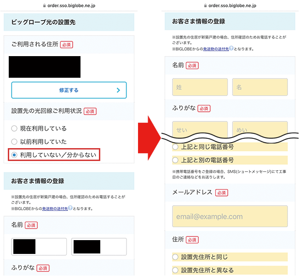Click the 名 first name input field
The width and height of the screenshot is (299, 276).
(260, 87)
